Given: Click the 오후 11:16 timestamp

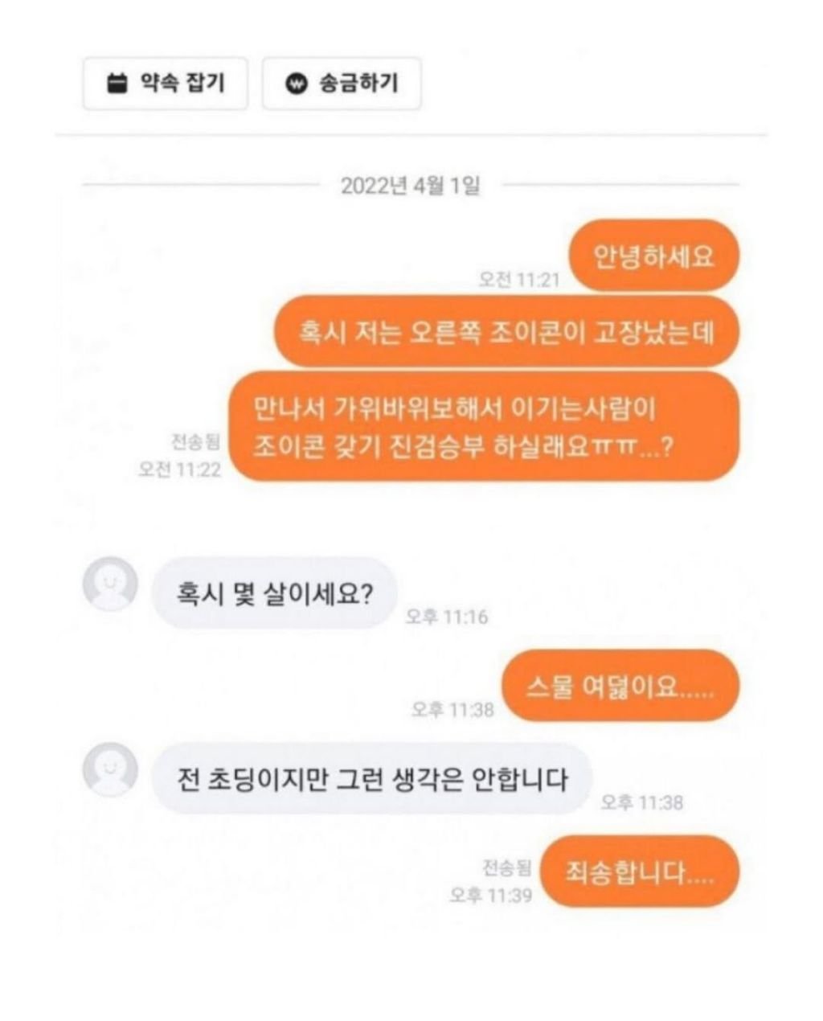Looking at the screenshot, I should pos(446,617).
